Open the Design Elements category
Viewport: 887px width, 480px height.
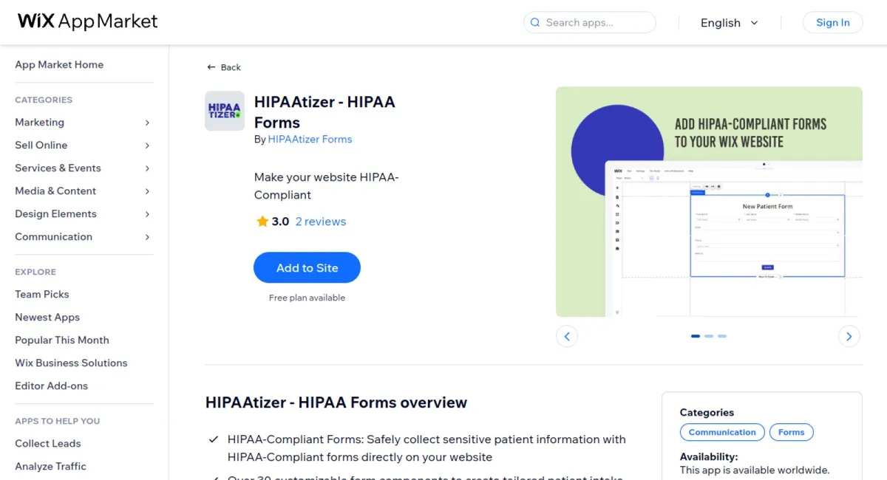(55, 214)
